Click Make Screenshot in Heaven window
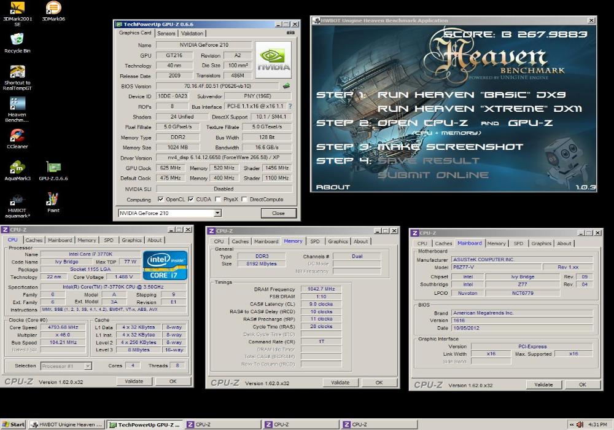The image size is (614, 430). click(450, 147)
